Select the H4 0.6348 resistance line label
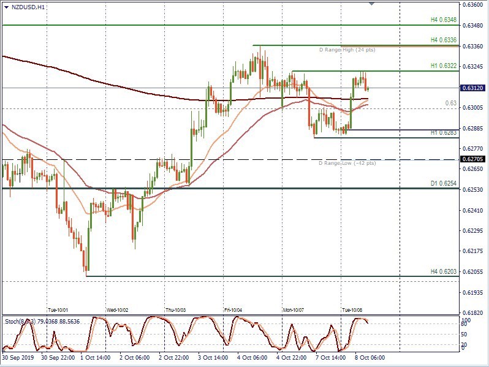The height and width of the screenshot is (367, 489). coord(444,20)
